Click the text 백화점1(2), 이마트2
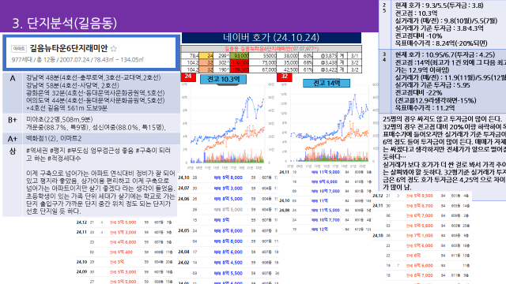Image resolution: width=506 pixels, height=284 pixels. (x=54, y=139)
